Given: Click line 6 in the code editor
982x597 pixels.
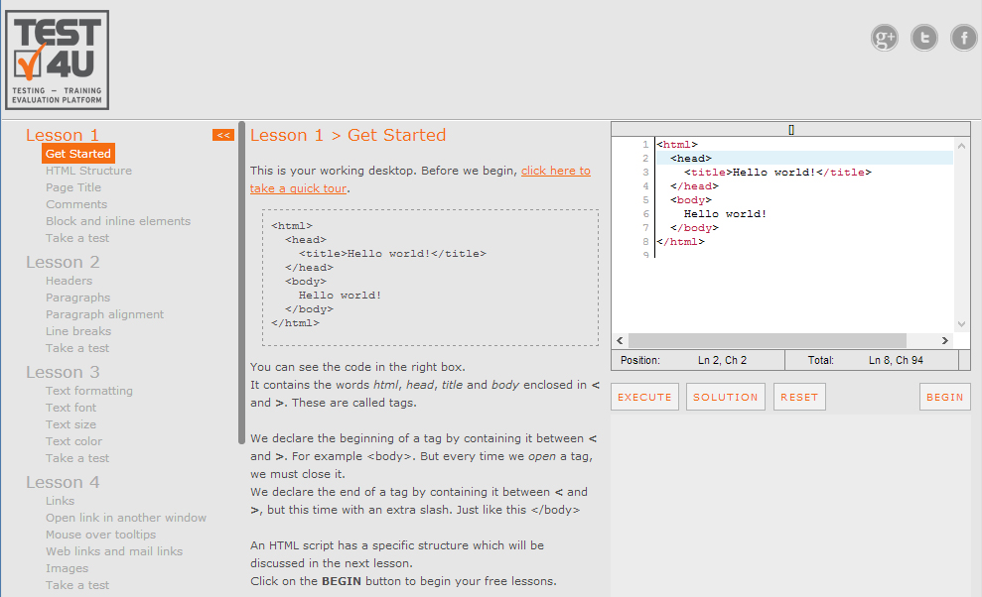Looking at the screenshot, I should click(x=725, y=213).
